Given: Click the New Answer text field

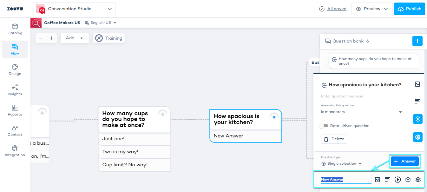Looking at the screenshot, I should coord(345,180).
